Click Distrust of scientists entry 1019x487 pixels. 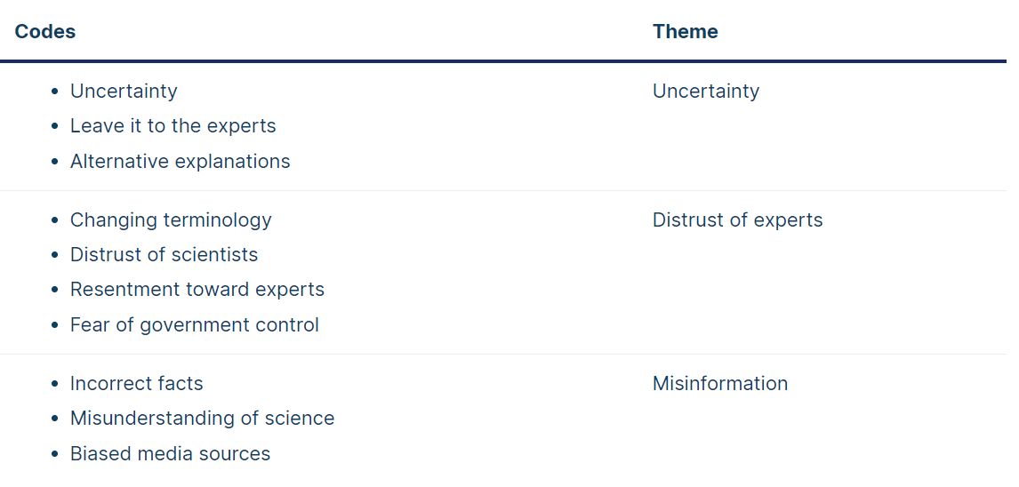pos(164,254)
